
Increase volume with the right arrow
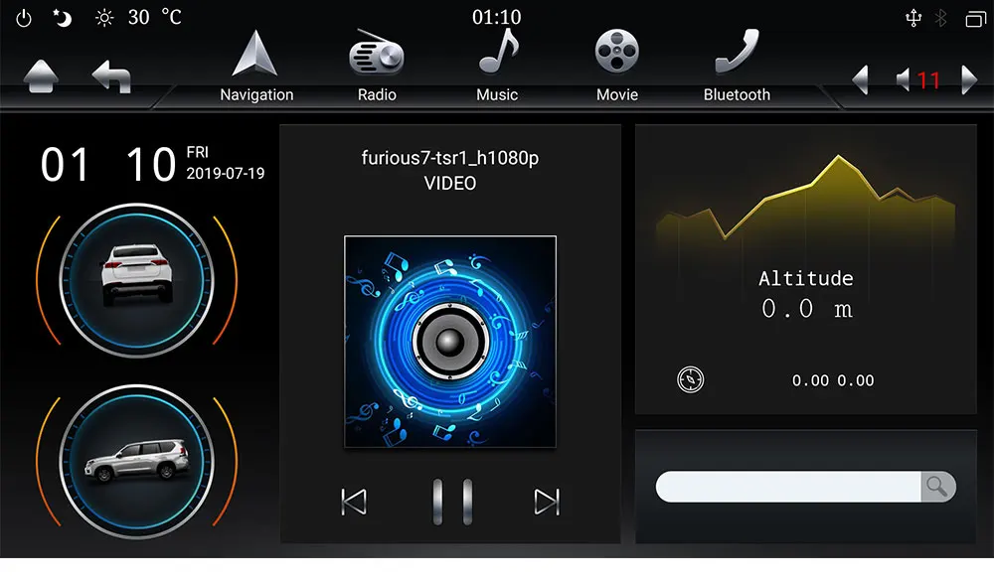(x=969, y=79)
